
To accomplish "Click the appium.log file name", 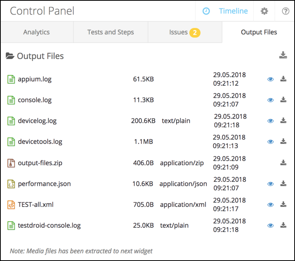I will [34, 79].
